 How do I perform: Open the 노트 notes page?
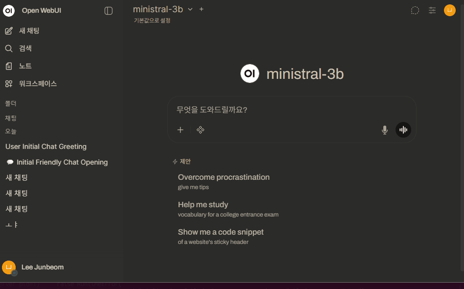click(x=25, y=66)
